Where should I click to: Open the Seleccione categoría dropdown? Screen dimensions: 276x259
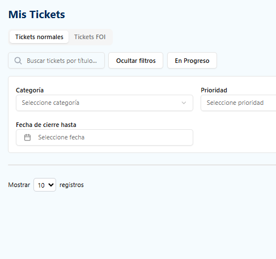click(x=104, y=103)
